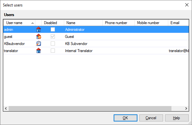192x125 pixels.
Task: Click the guest user disabled house icon
Action: point(39,37)
